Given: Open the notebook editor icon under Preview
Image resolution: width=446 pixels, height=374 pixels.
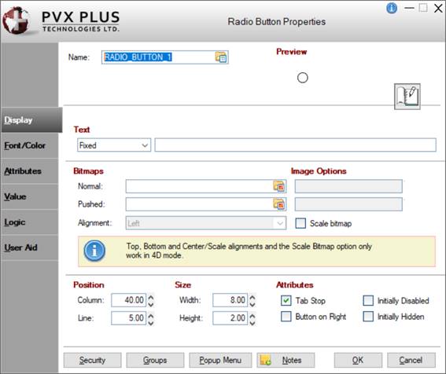Looking at the screenshot, I should coord(407,97).
